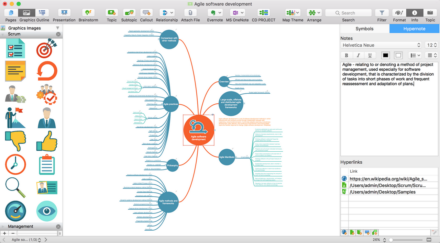This screenshot has height=243, width=440.
Task: Expand the Management library section
Action: [x=21, y=227]
